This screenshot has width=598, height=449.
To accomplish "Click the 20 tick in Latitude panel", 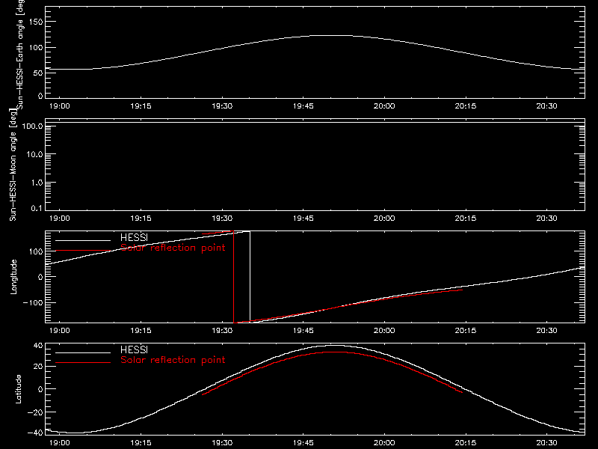I will [38, 367].
